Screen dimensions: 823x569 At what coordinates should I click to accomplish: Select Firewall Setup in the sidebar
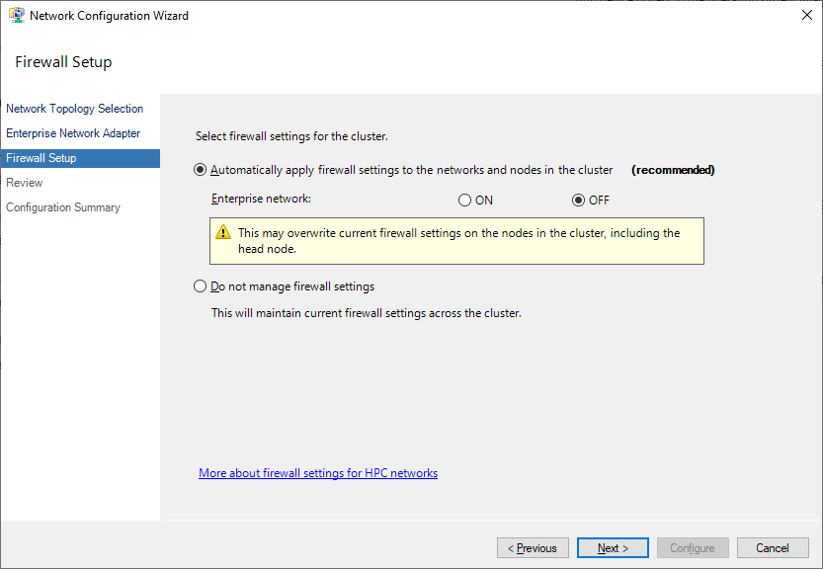pyautogui.click(x=41, y=158)
